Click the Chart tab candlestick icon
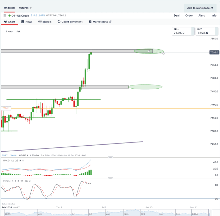Image resolution: width=220 pixels, height=216 pixels. coord(6,21)
